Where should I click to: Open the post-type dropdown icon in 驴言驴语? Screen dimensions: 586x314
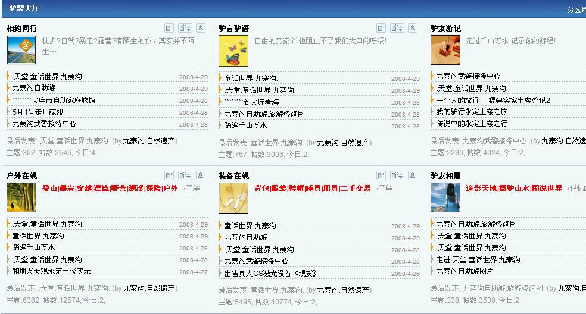tap(397, 28)
